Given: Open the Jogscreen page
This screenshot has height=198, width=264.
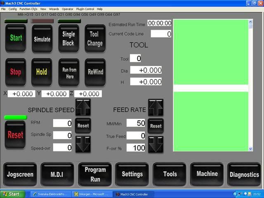Looking at the screenshot, I should click(20, 174).
